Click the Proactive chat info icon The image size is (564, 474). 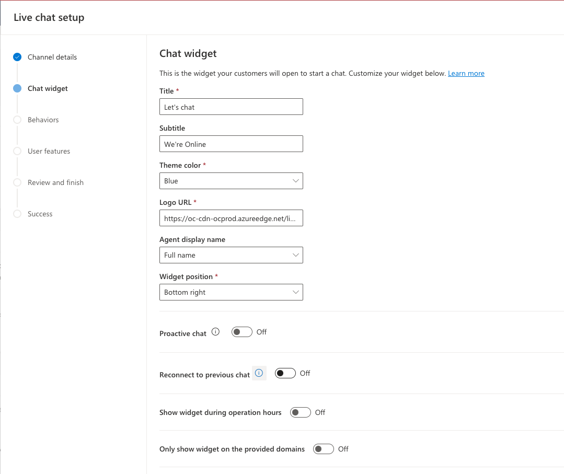(x=215, y=332)
